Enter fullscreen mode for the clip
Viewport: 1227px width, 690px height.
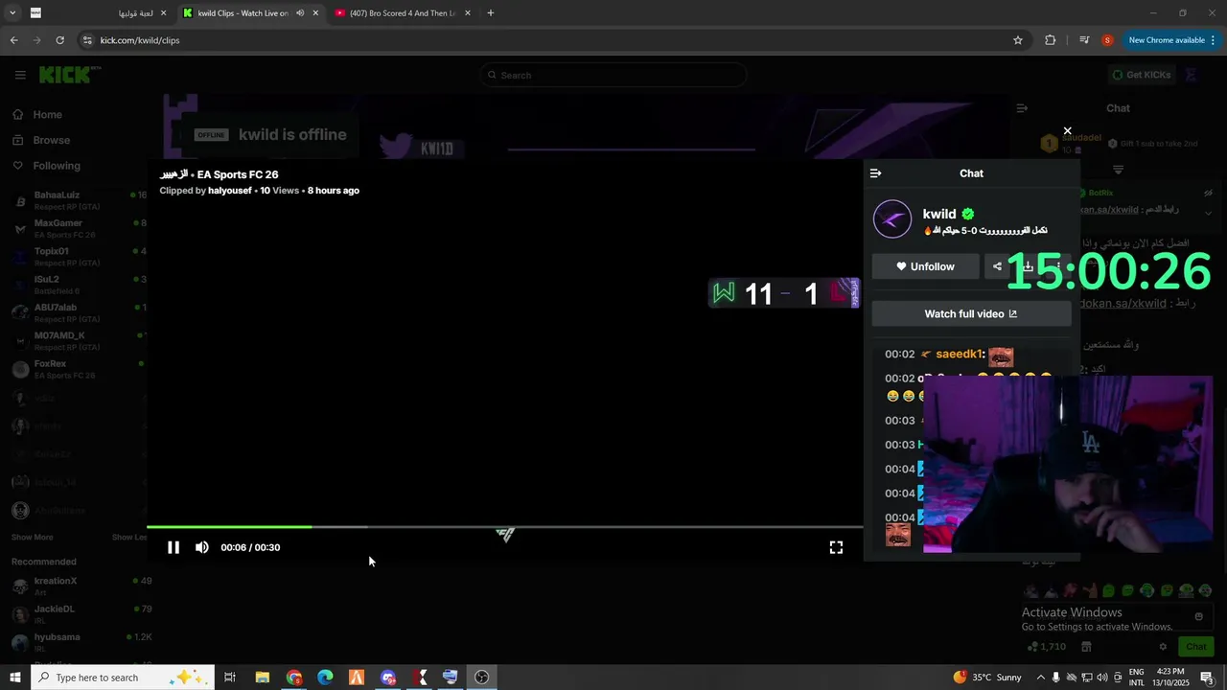coord(836,547)
